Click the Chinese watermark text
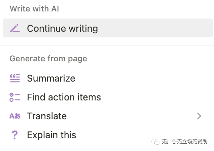 pos(184,142)
